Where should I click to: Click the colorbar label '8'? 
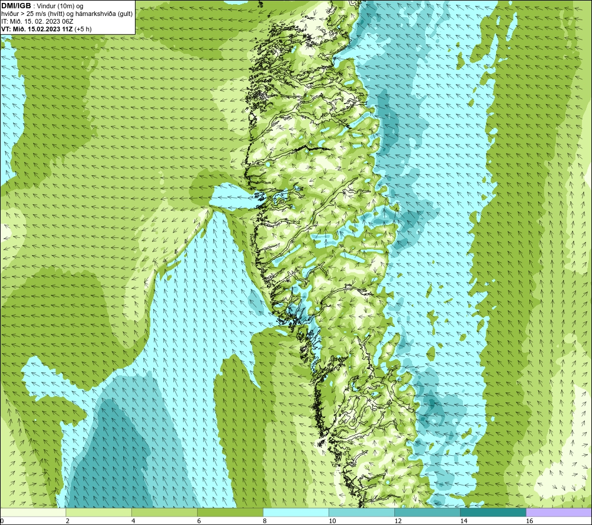tap(265, 521)
